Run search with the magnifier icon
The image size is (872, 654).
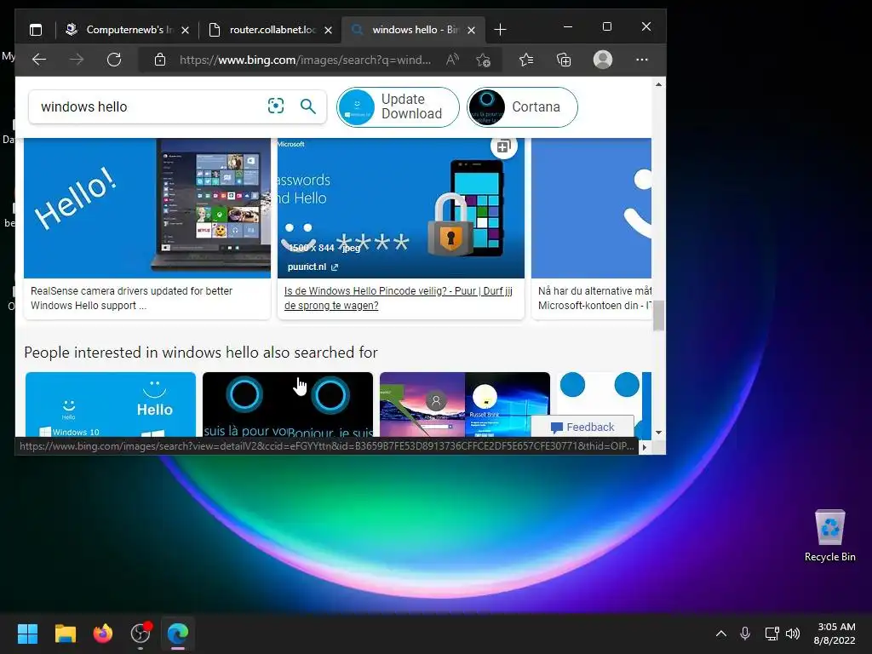[x=308, y=106]
